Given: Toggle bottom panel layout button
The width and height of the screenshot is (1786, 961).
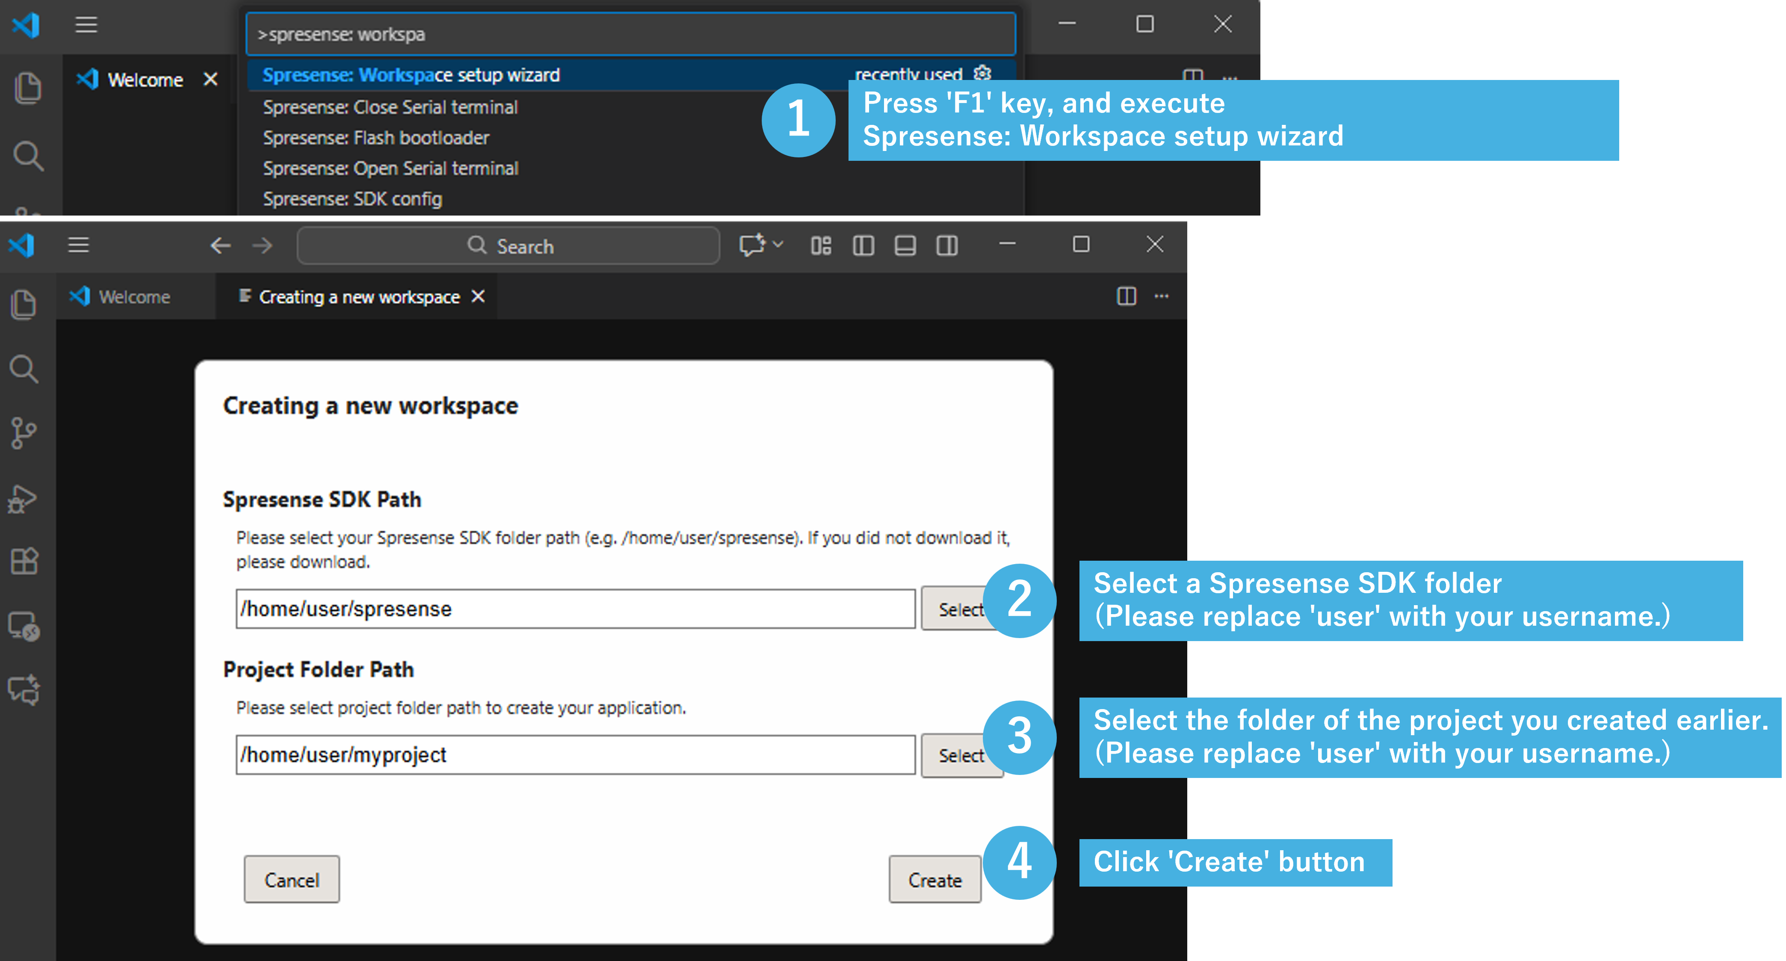Looking at the screenshot, I should tap(905, 245).
